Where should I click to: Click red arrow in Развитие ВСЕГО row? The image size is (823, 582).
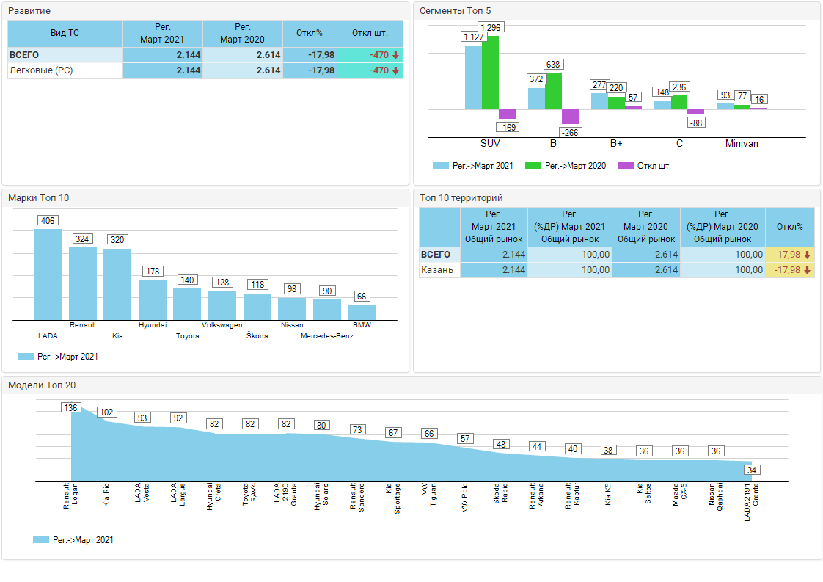(x=395, y=55)
